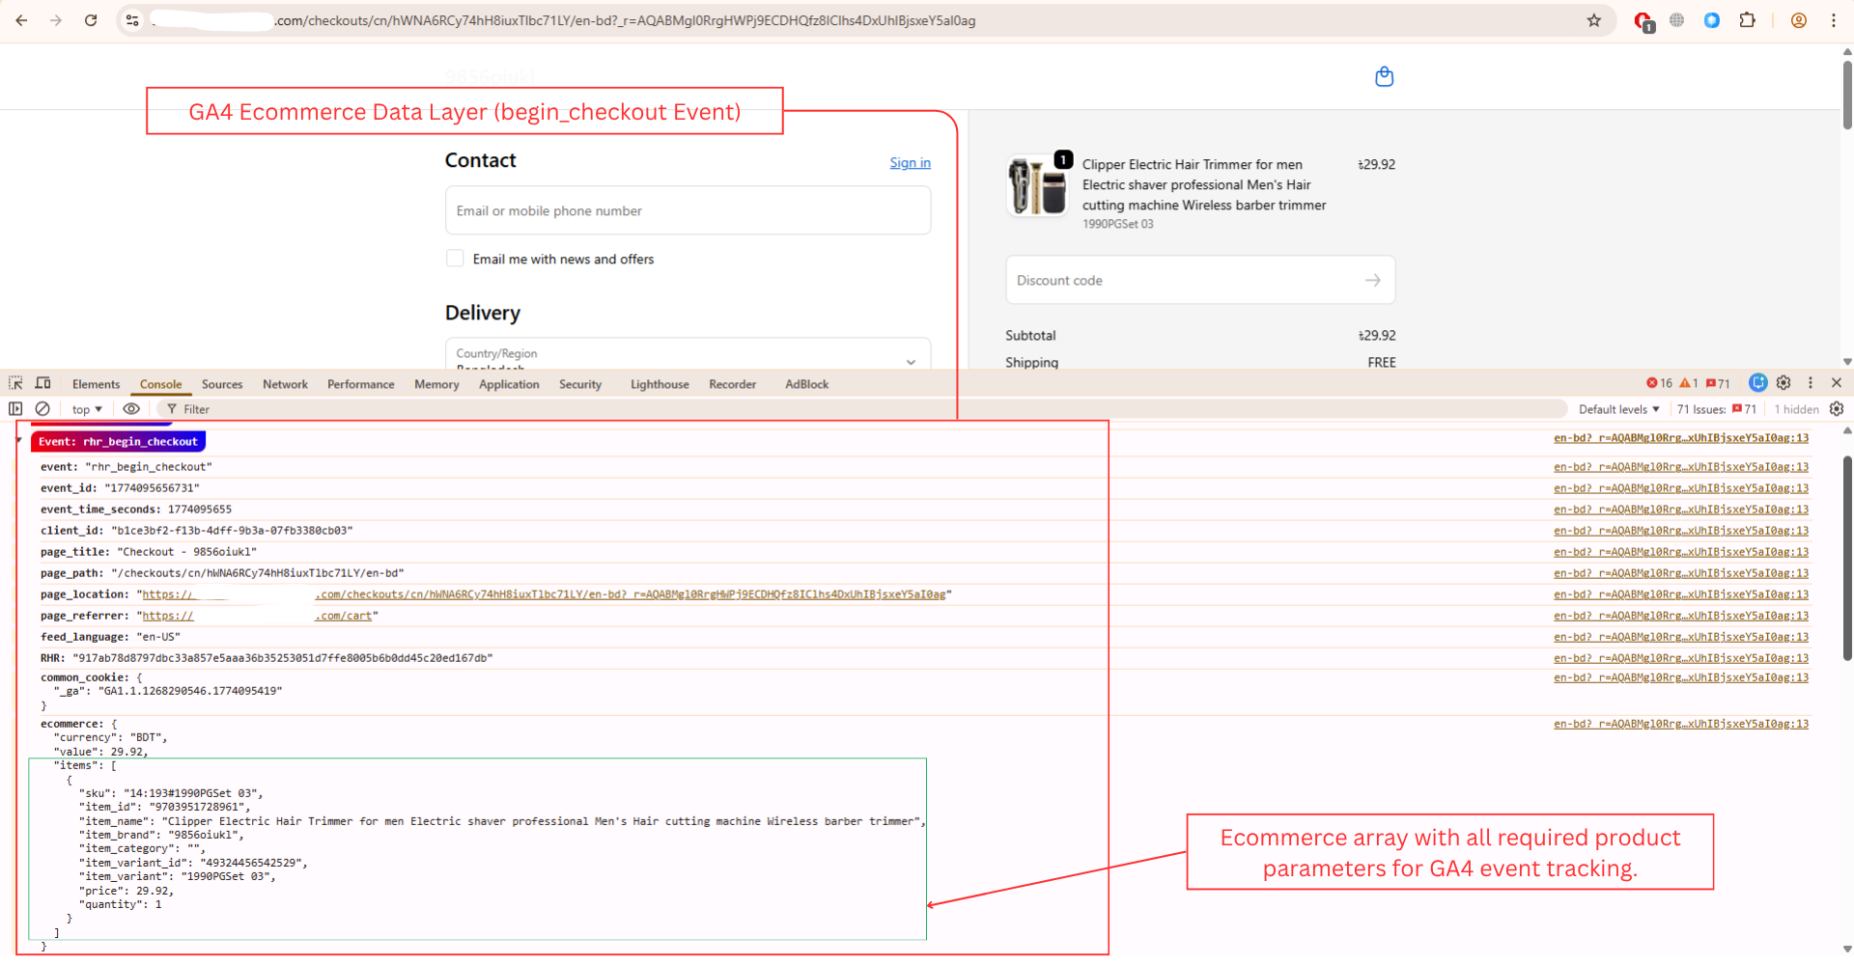Open the Default levels dropdown
1854x965 pixels.
click(1619, 409)
